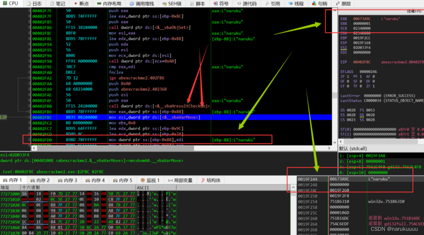
Task: Select the mov ebx,0x8 instruction
Action: click(122, 123)
